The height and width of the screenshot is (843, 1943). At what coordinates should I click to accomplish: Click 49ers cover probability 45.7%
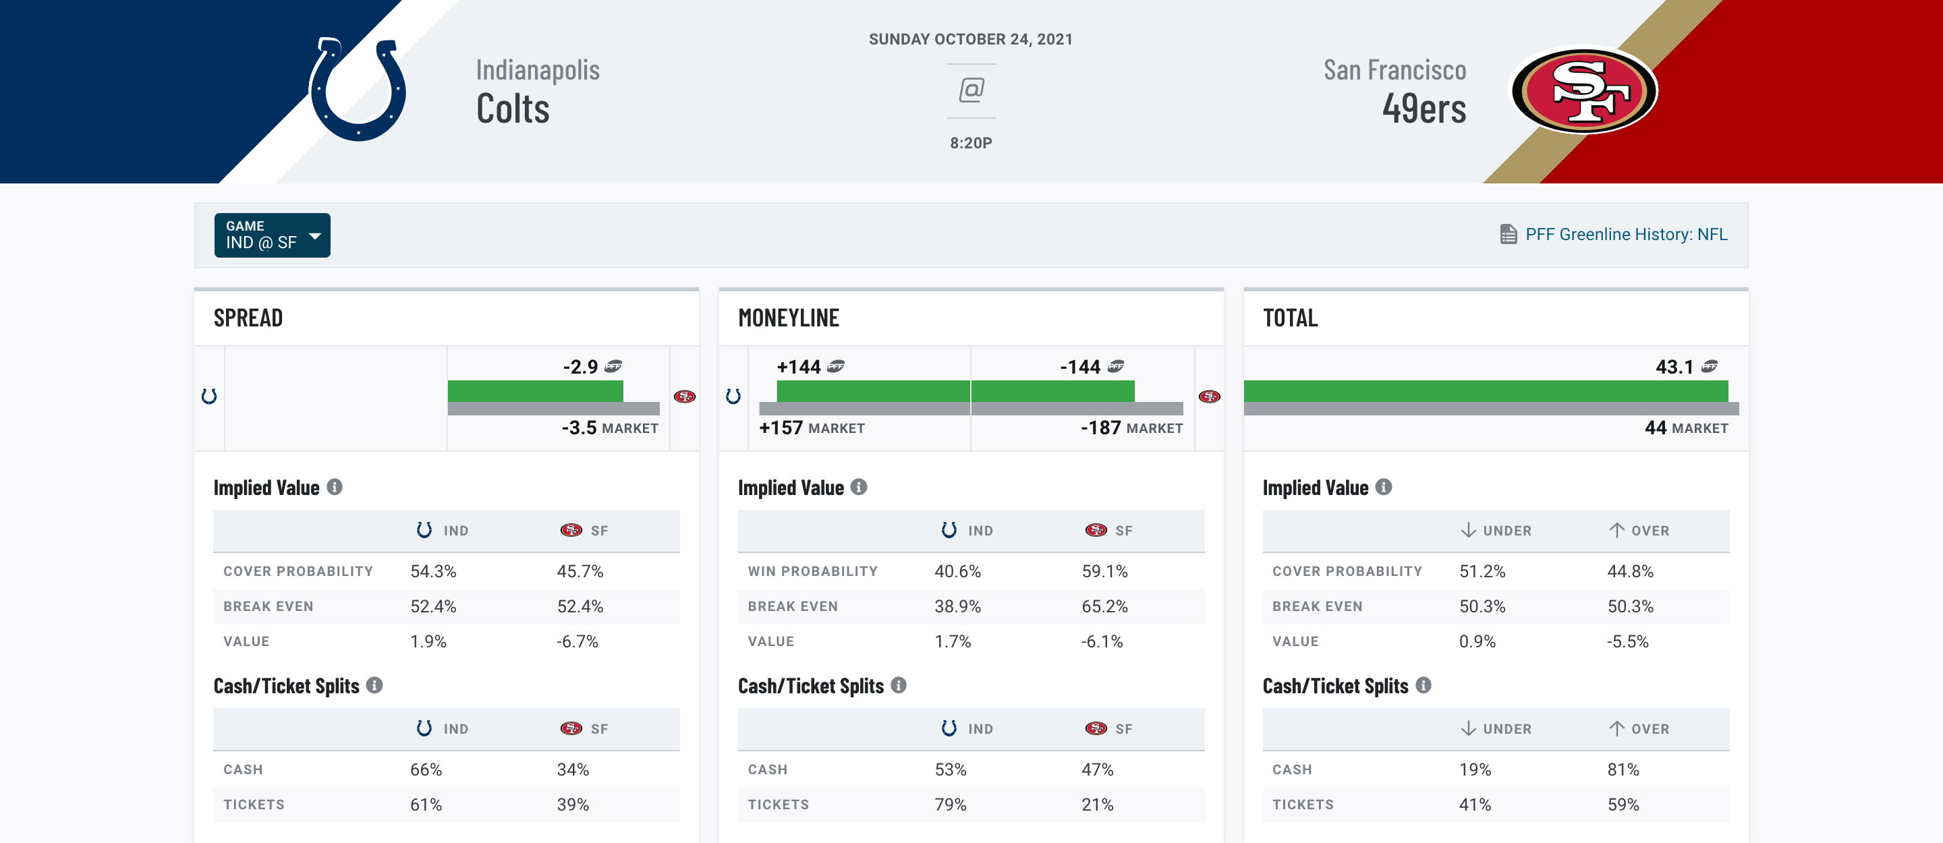(x=580, y=571)
